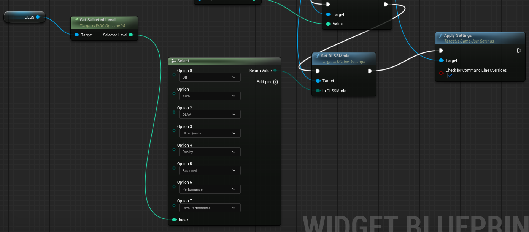Viewport: 529px width, 232px height.
Task: Select the Apply Settings node title
Action: (x=458, y=36)
